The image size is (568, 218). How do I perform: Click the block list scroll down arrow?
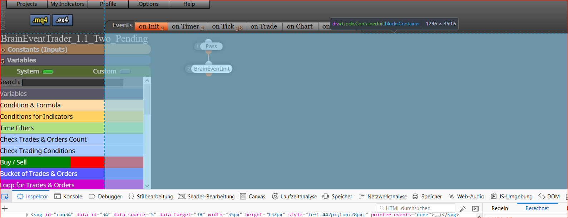(x=147, y=186)
